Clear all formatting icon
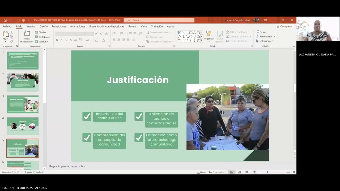 click(107, 34)
